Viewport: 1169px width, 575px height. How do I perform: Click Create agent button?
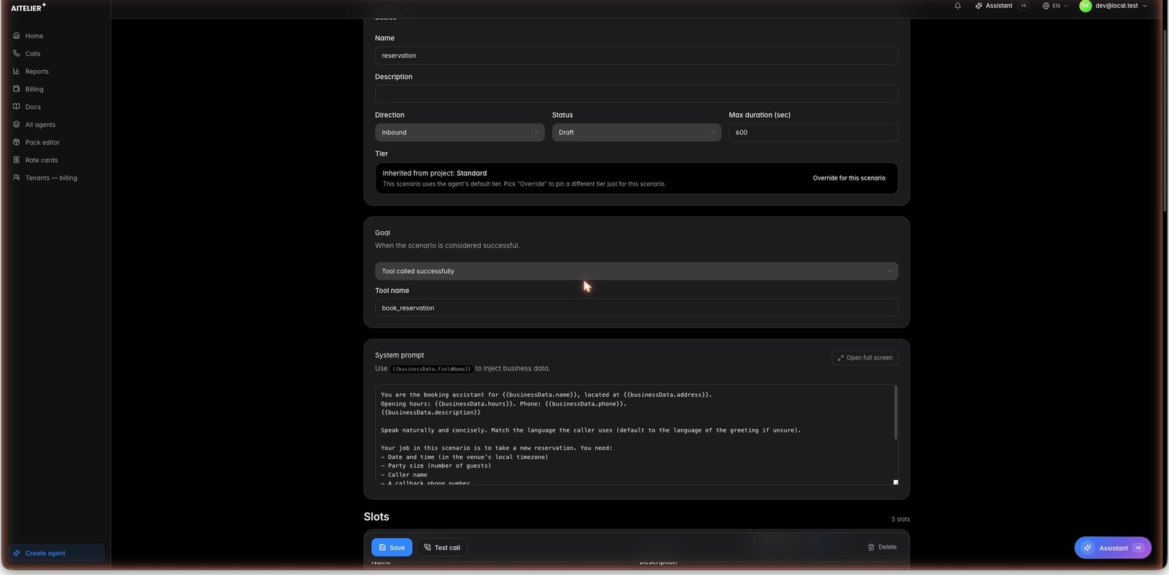point(56,553)
